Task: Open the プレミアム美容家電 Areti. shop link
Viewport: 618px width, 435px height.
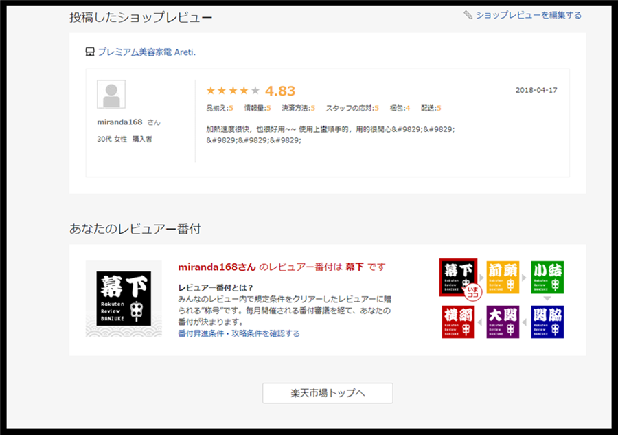Action: point(147,52)
